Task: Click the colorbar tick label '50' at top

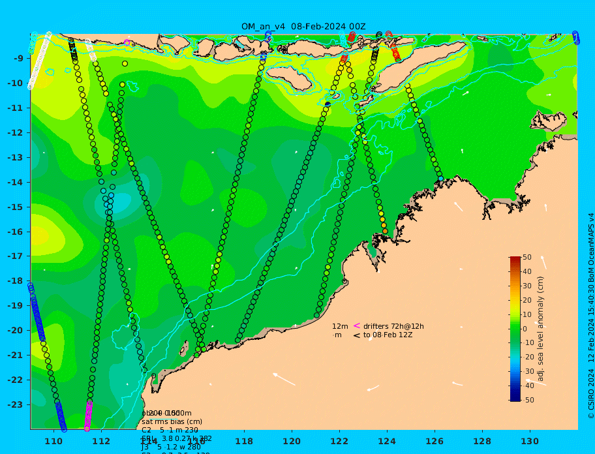Action: pos(527,257)
